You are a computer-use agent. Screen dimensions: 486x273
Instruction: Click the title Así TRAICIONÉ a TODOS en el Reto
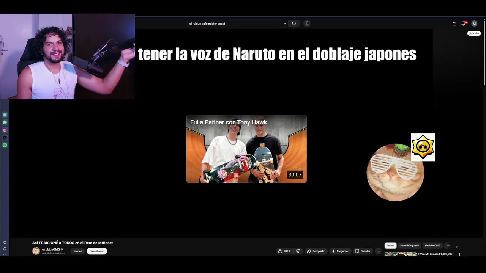click(73, 243)
